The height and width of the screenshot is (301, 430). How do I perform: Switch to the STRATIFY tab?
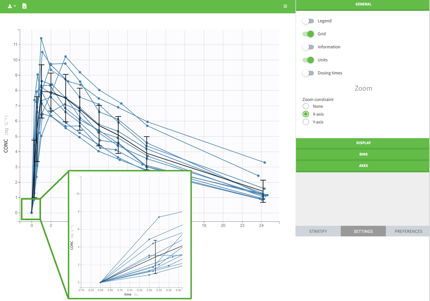(318, 231)
